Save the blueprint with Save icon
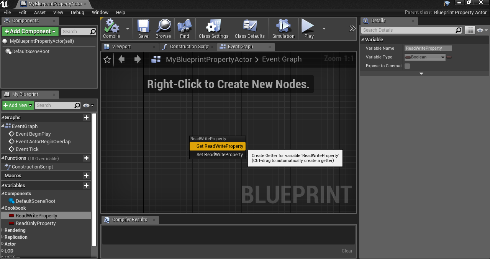 pos(143,29)
